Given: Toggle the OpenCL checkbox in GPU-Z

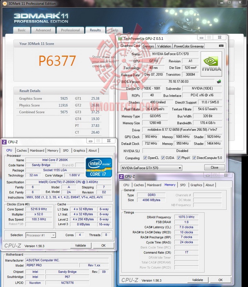Looking at the screenshot, I should 145,158.
